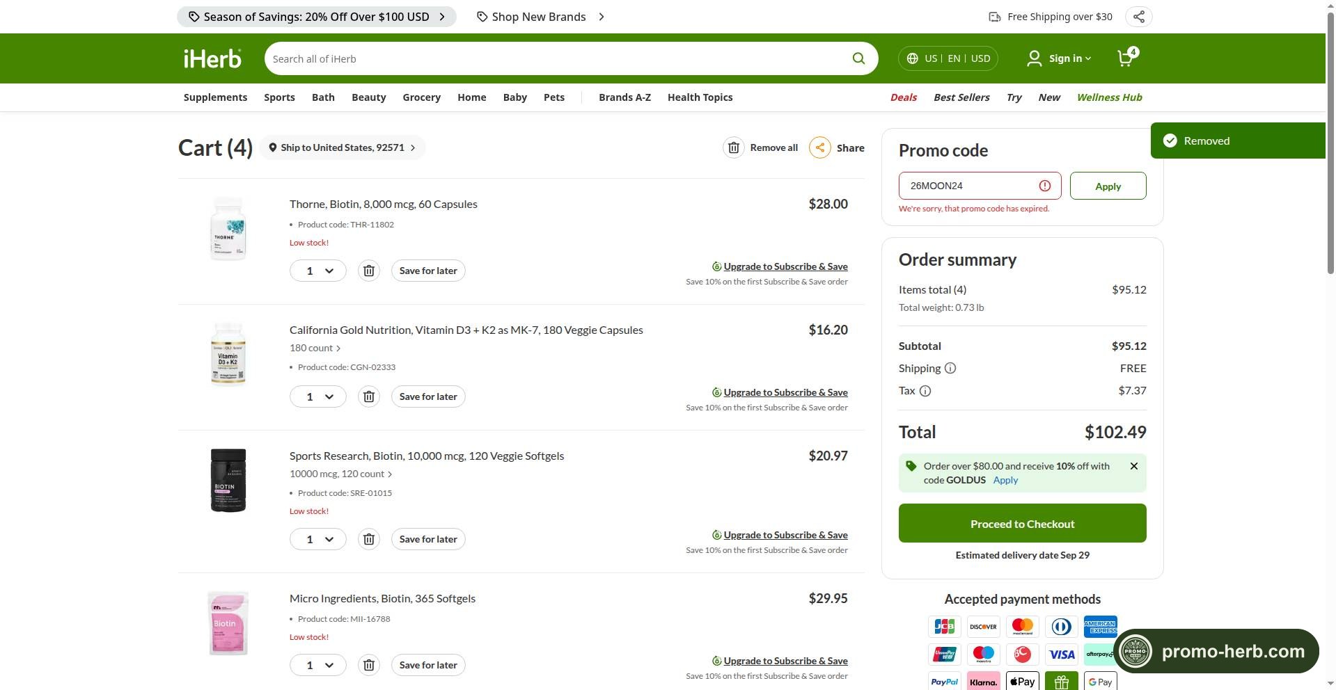1336x690 pixels.
Task: Open quantity dropdown for Sports Research Biotin
Action: pos(318,539)
